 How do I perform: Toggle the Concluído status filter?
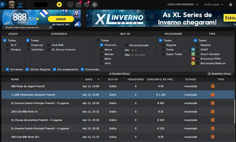click(x=82, y=69)
